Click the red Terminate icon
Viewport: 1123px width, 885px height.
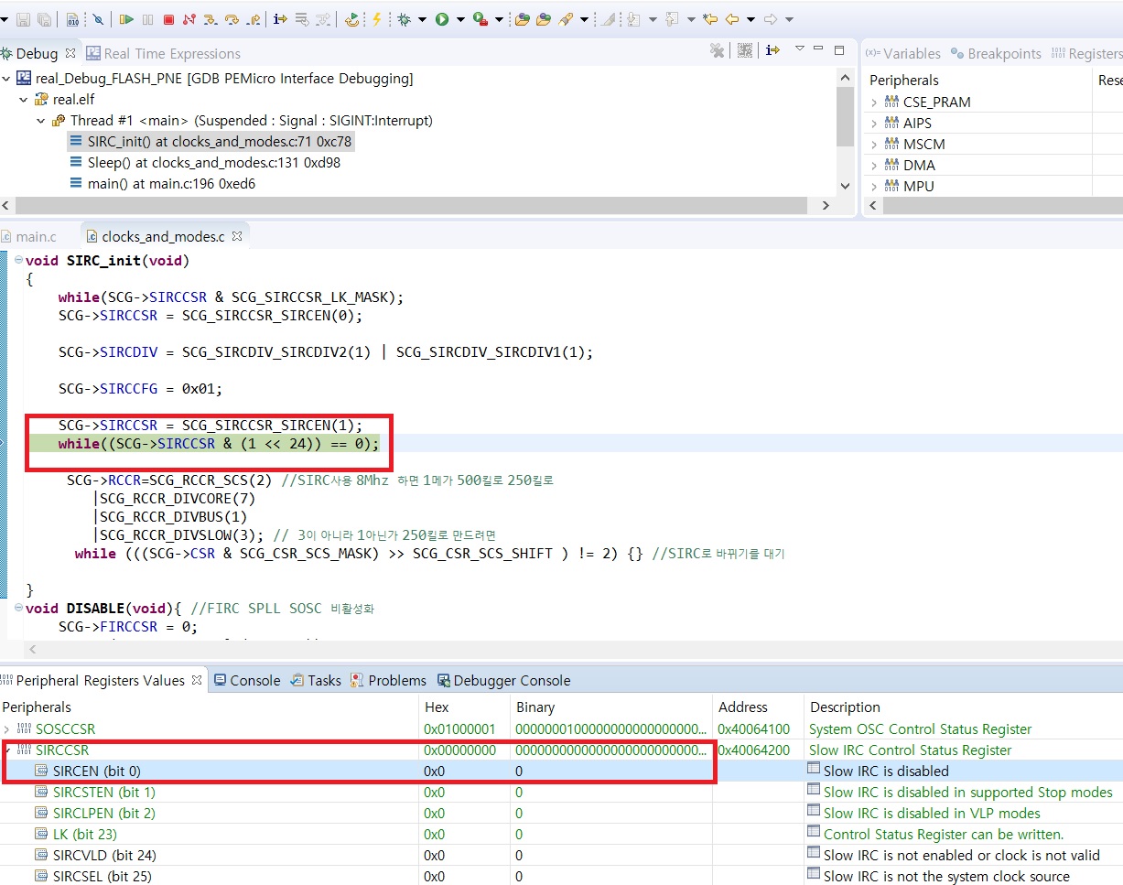[x=167, y=18]
